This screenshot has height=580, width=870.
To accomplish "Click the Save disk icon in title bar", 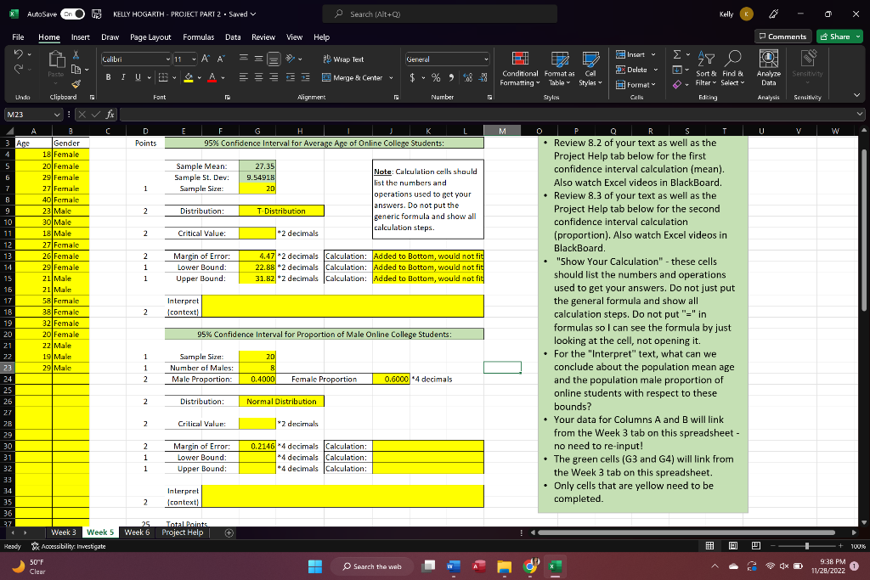I will pos(96,14).
